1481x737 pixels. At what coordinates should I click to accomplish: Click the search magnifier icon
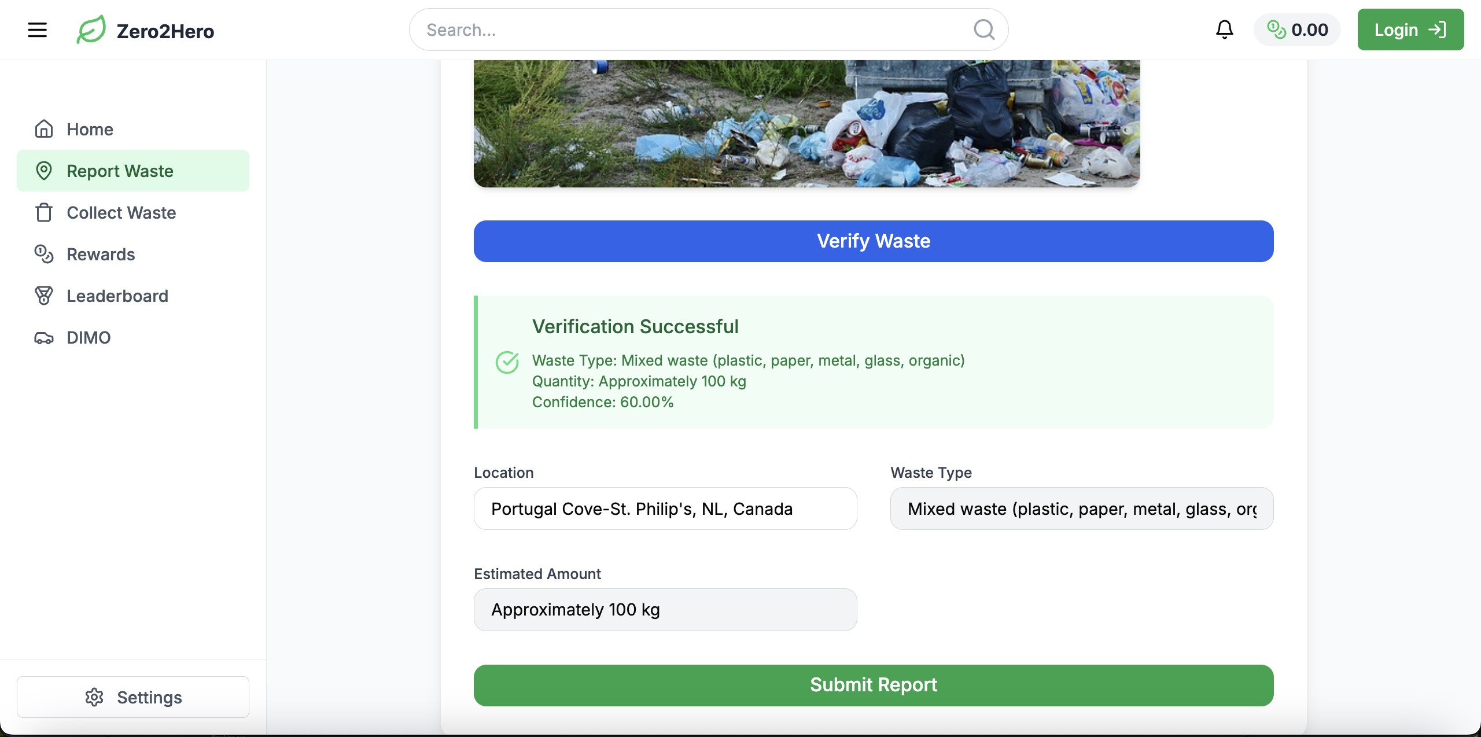pos(983,30)
